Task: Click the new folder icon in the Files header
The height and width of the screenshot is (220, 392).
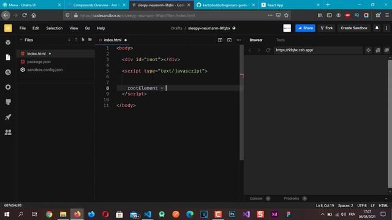Action: click(90, 40)
